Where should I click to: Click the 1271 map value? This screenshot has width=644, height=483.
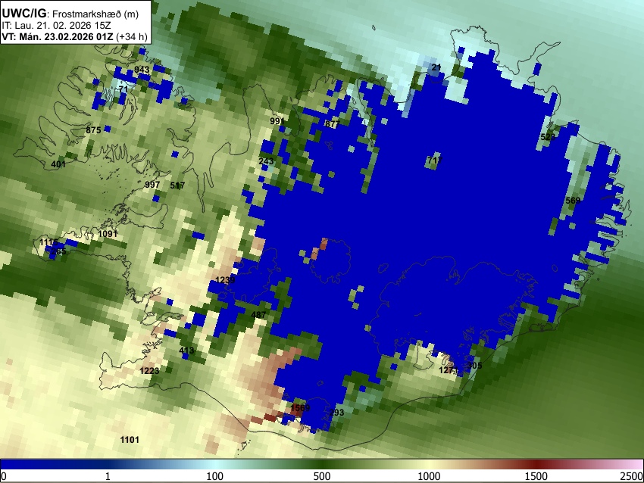448,370
